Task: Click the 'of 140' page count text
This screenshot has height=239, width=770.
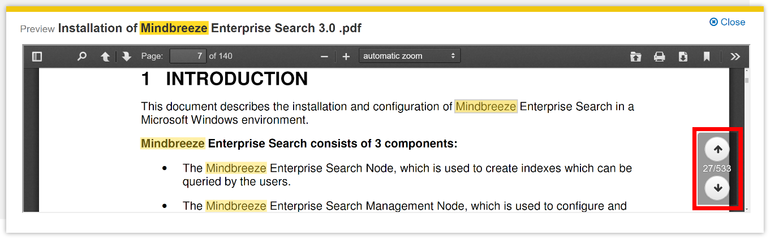Action: click(221, 56)
